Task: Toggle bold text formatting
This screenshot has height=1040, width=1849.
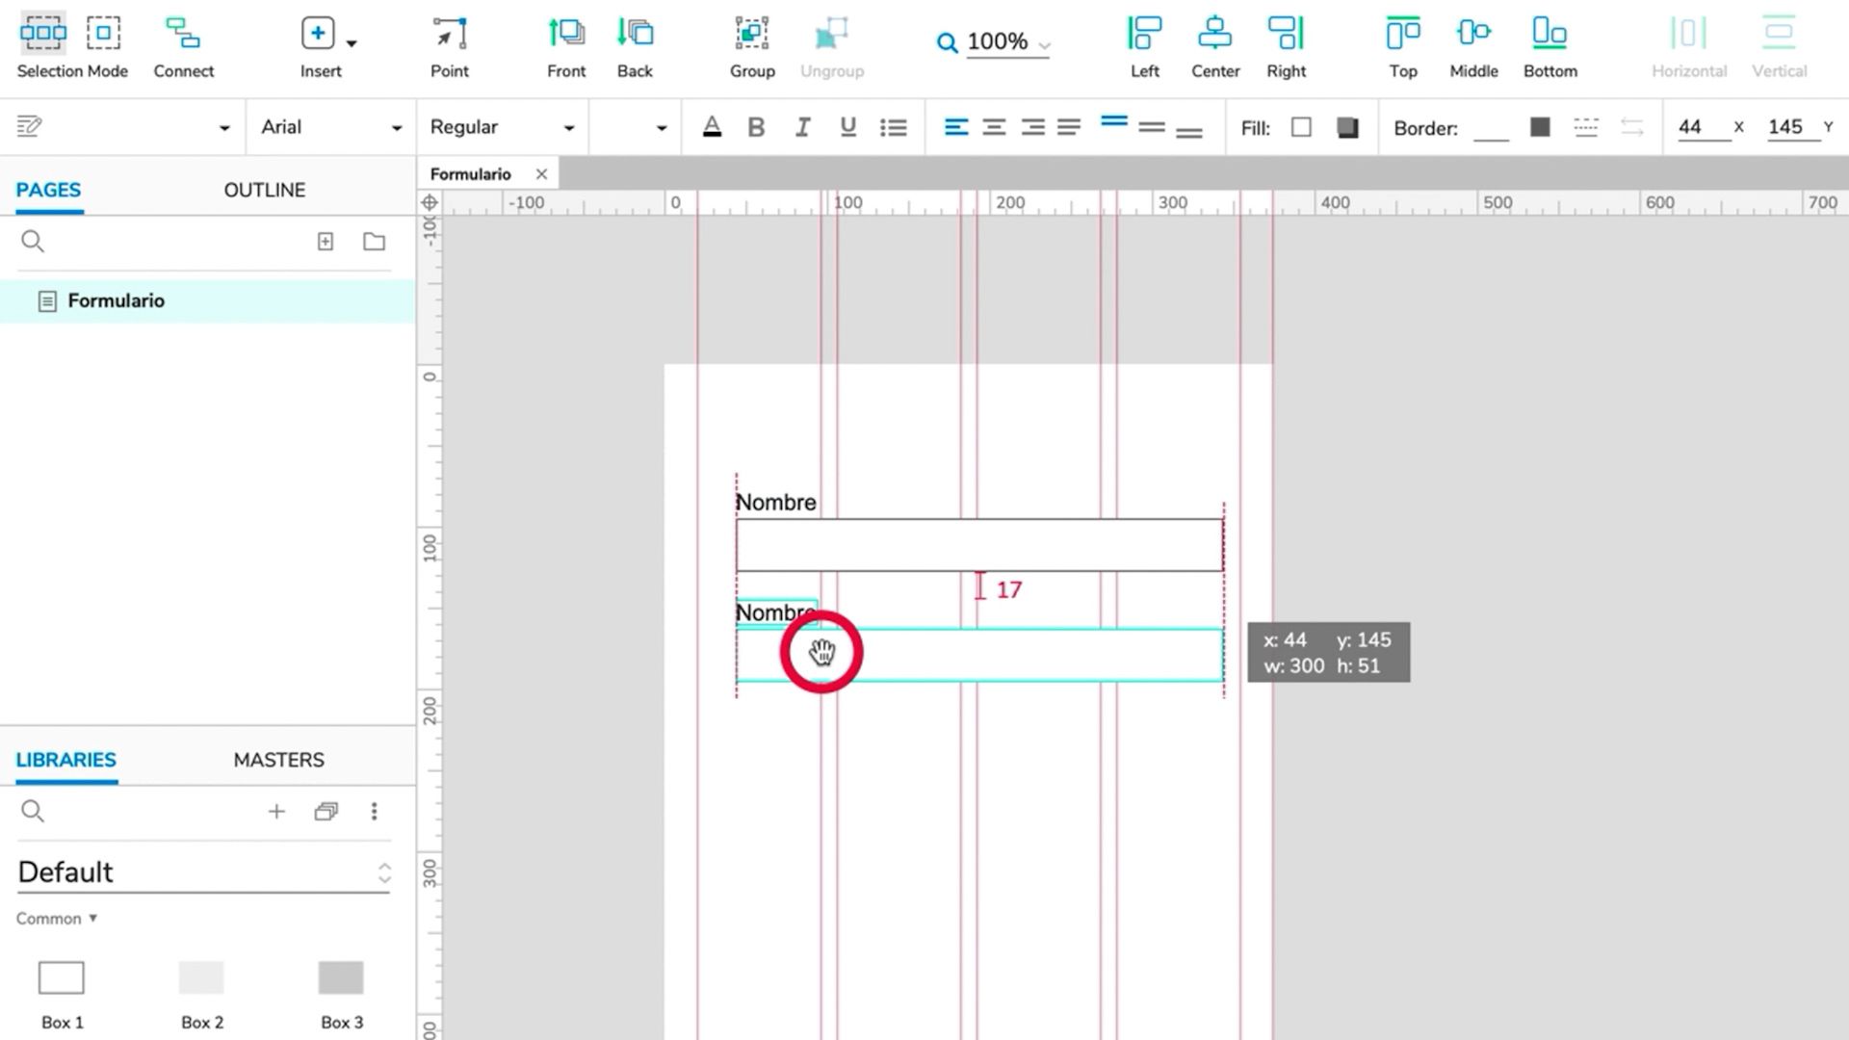Action: pos(756,127)
